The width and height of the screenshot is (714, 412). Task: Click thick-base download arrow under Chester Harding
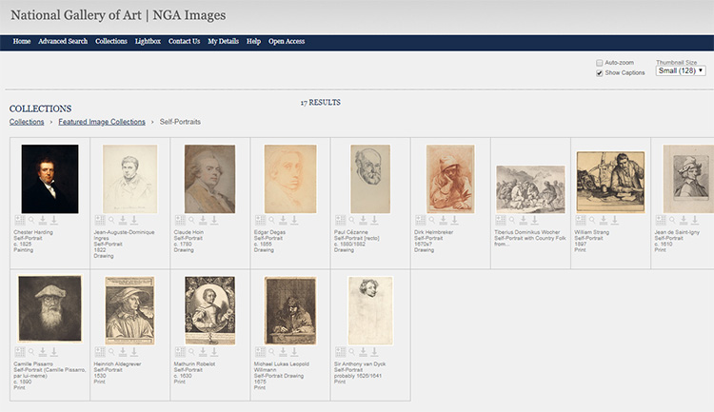pos(42,221)
